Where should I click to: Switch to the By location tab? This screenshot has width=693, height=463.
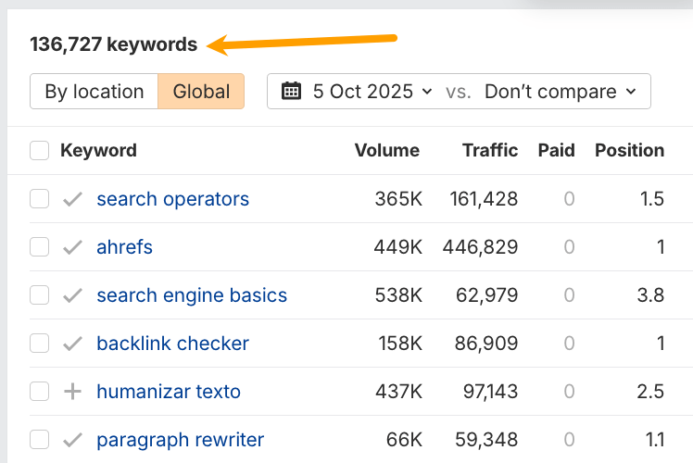click(x=94, y=92)
